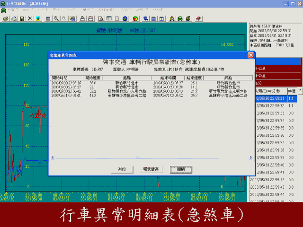This screenshot has width=303, height=227.
Task: Close the 急煞車異常細表 dialog with red X
Action: (x=251, y=55)
